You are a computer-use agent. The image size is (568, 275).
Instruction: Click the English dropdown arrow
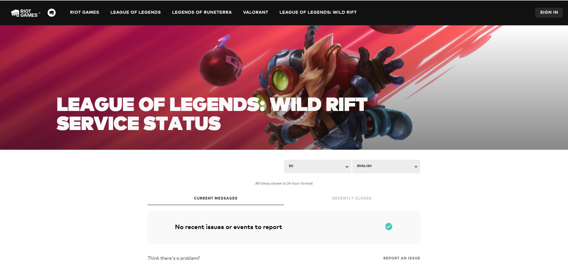pos(416,167)
